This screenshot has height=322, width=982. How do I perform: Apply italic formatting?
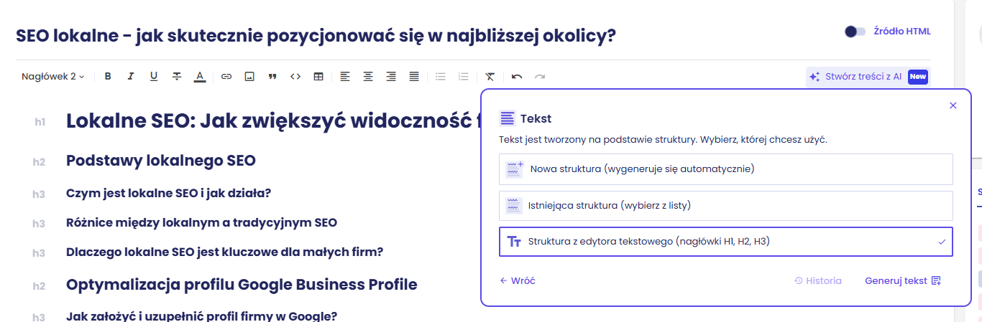131,76
